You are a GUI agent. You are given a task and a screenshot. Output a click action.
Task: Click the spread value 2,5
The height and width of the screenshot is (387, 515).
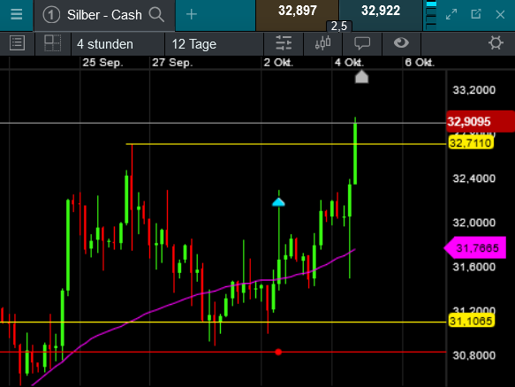[x=339, y=27]
